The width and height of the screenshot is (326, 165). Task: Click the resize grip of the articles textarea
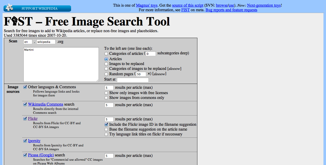pyautogui.click(x=97, y=80)
